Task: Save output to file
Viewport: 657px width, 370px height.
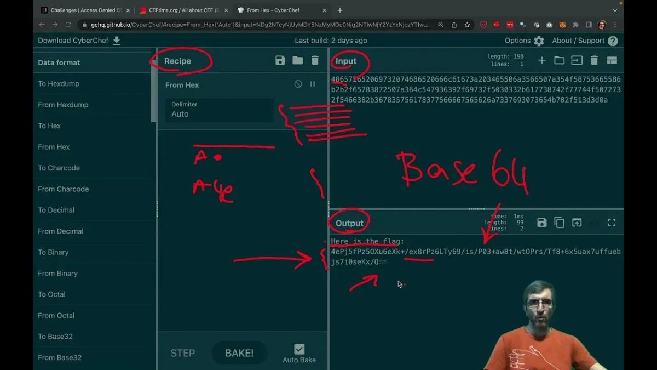Action: 541,222
